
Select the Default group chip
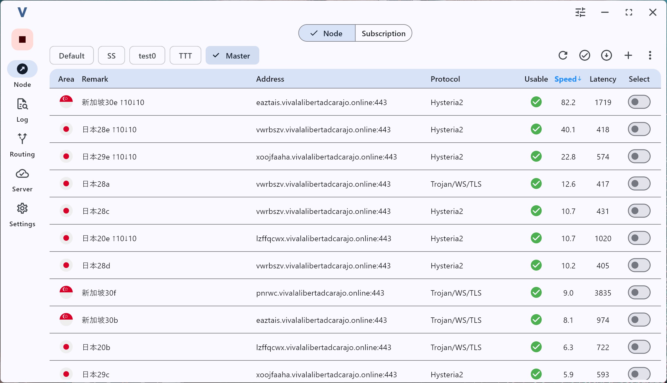pos(72,56)
